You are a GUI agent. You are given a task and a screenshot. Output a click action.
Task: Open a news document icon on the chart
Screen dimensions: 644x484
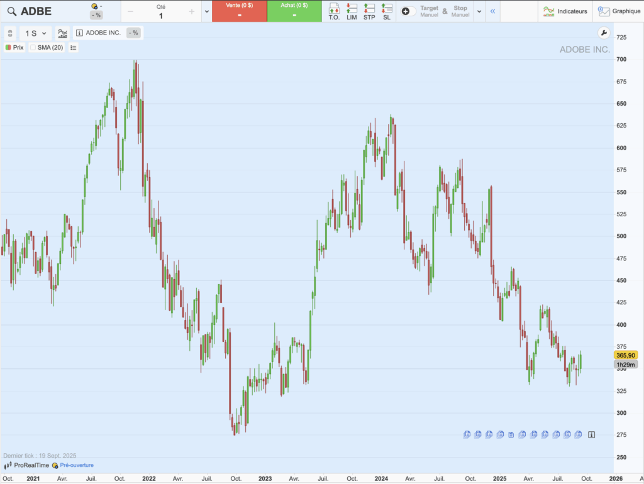click(467, 434)
